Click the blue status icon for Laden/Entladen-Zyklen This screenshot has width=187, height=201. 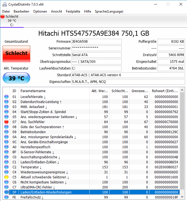point(6,162)
